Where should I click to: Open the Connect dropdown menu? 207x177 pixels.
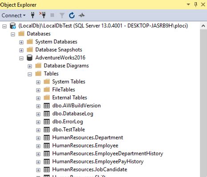pyautogui.click(x=13, y=16)
